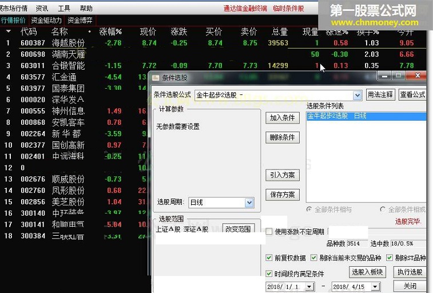Select stock row 000555 神州信息
This screenshot has height=293, width=433.
click(74, 111)
